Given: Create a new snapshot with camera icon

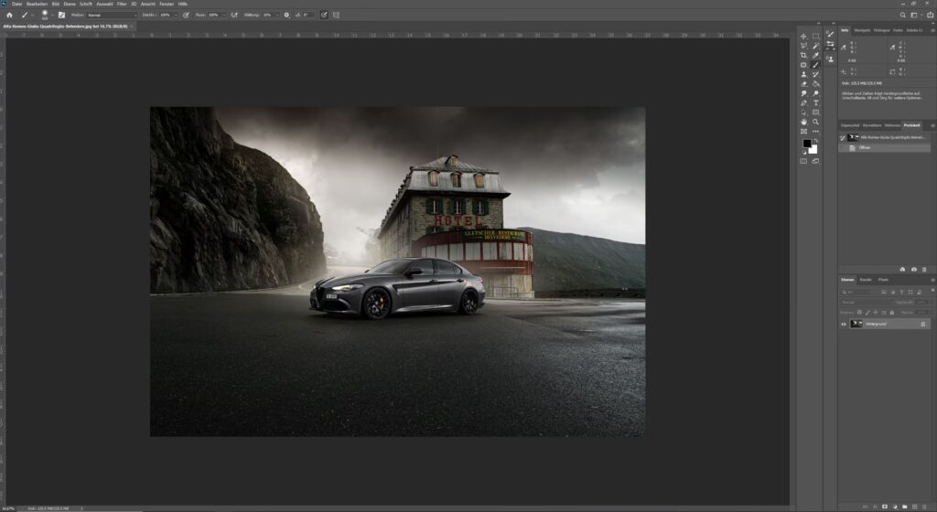Looking at the screenshot, I should pyautogui.click(x=913, y=269).
